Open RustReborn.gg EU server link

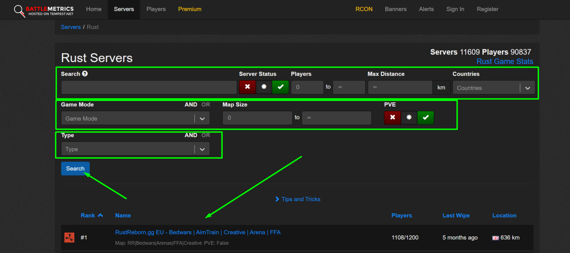click(198, 232)
